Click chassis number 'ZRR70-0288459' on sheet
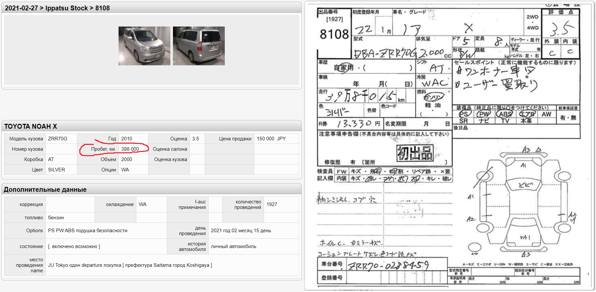This screenshot has width=596, height=292. (x=388, y=266)
